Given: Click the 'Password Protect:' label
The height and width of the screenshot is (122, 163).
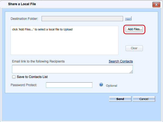Looking at the screenshot, I should click(x=24, y=85).
